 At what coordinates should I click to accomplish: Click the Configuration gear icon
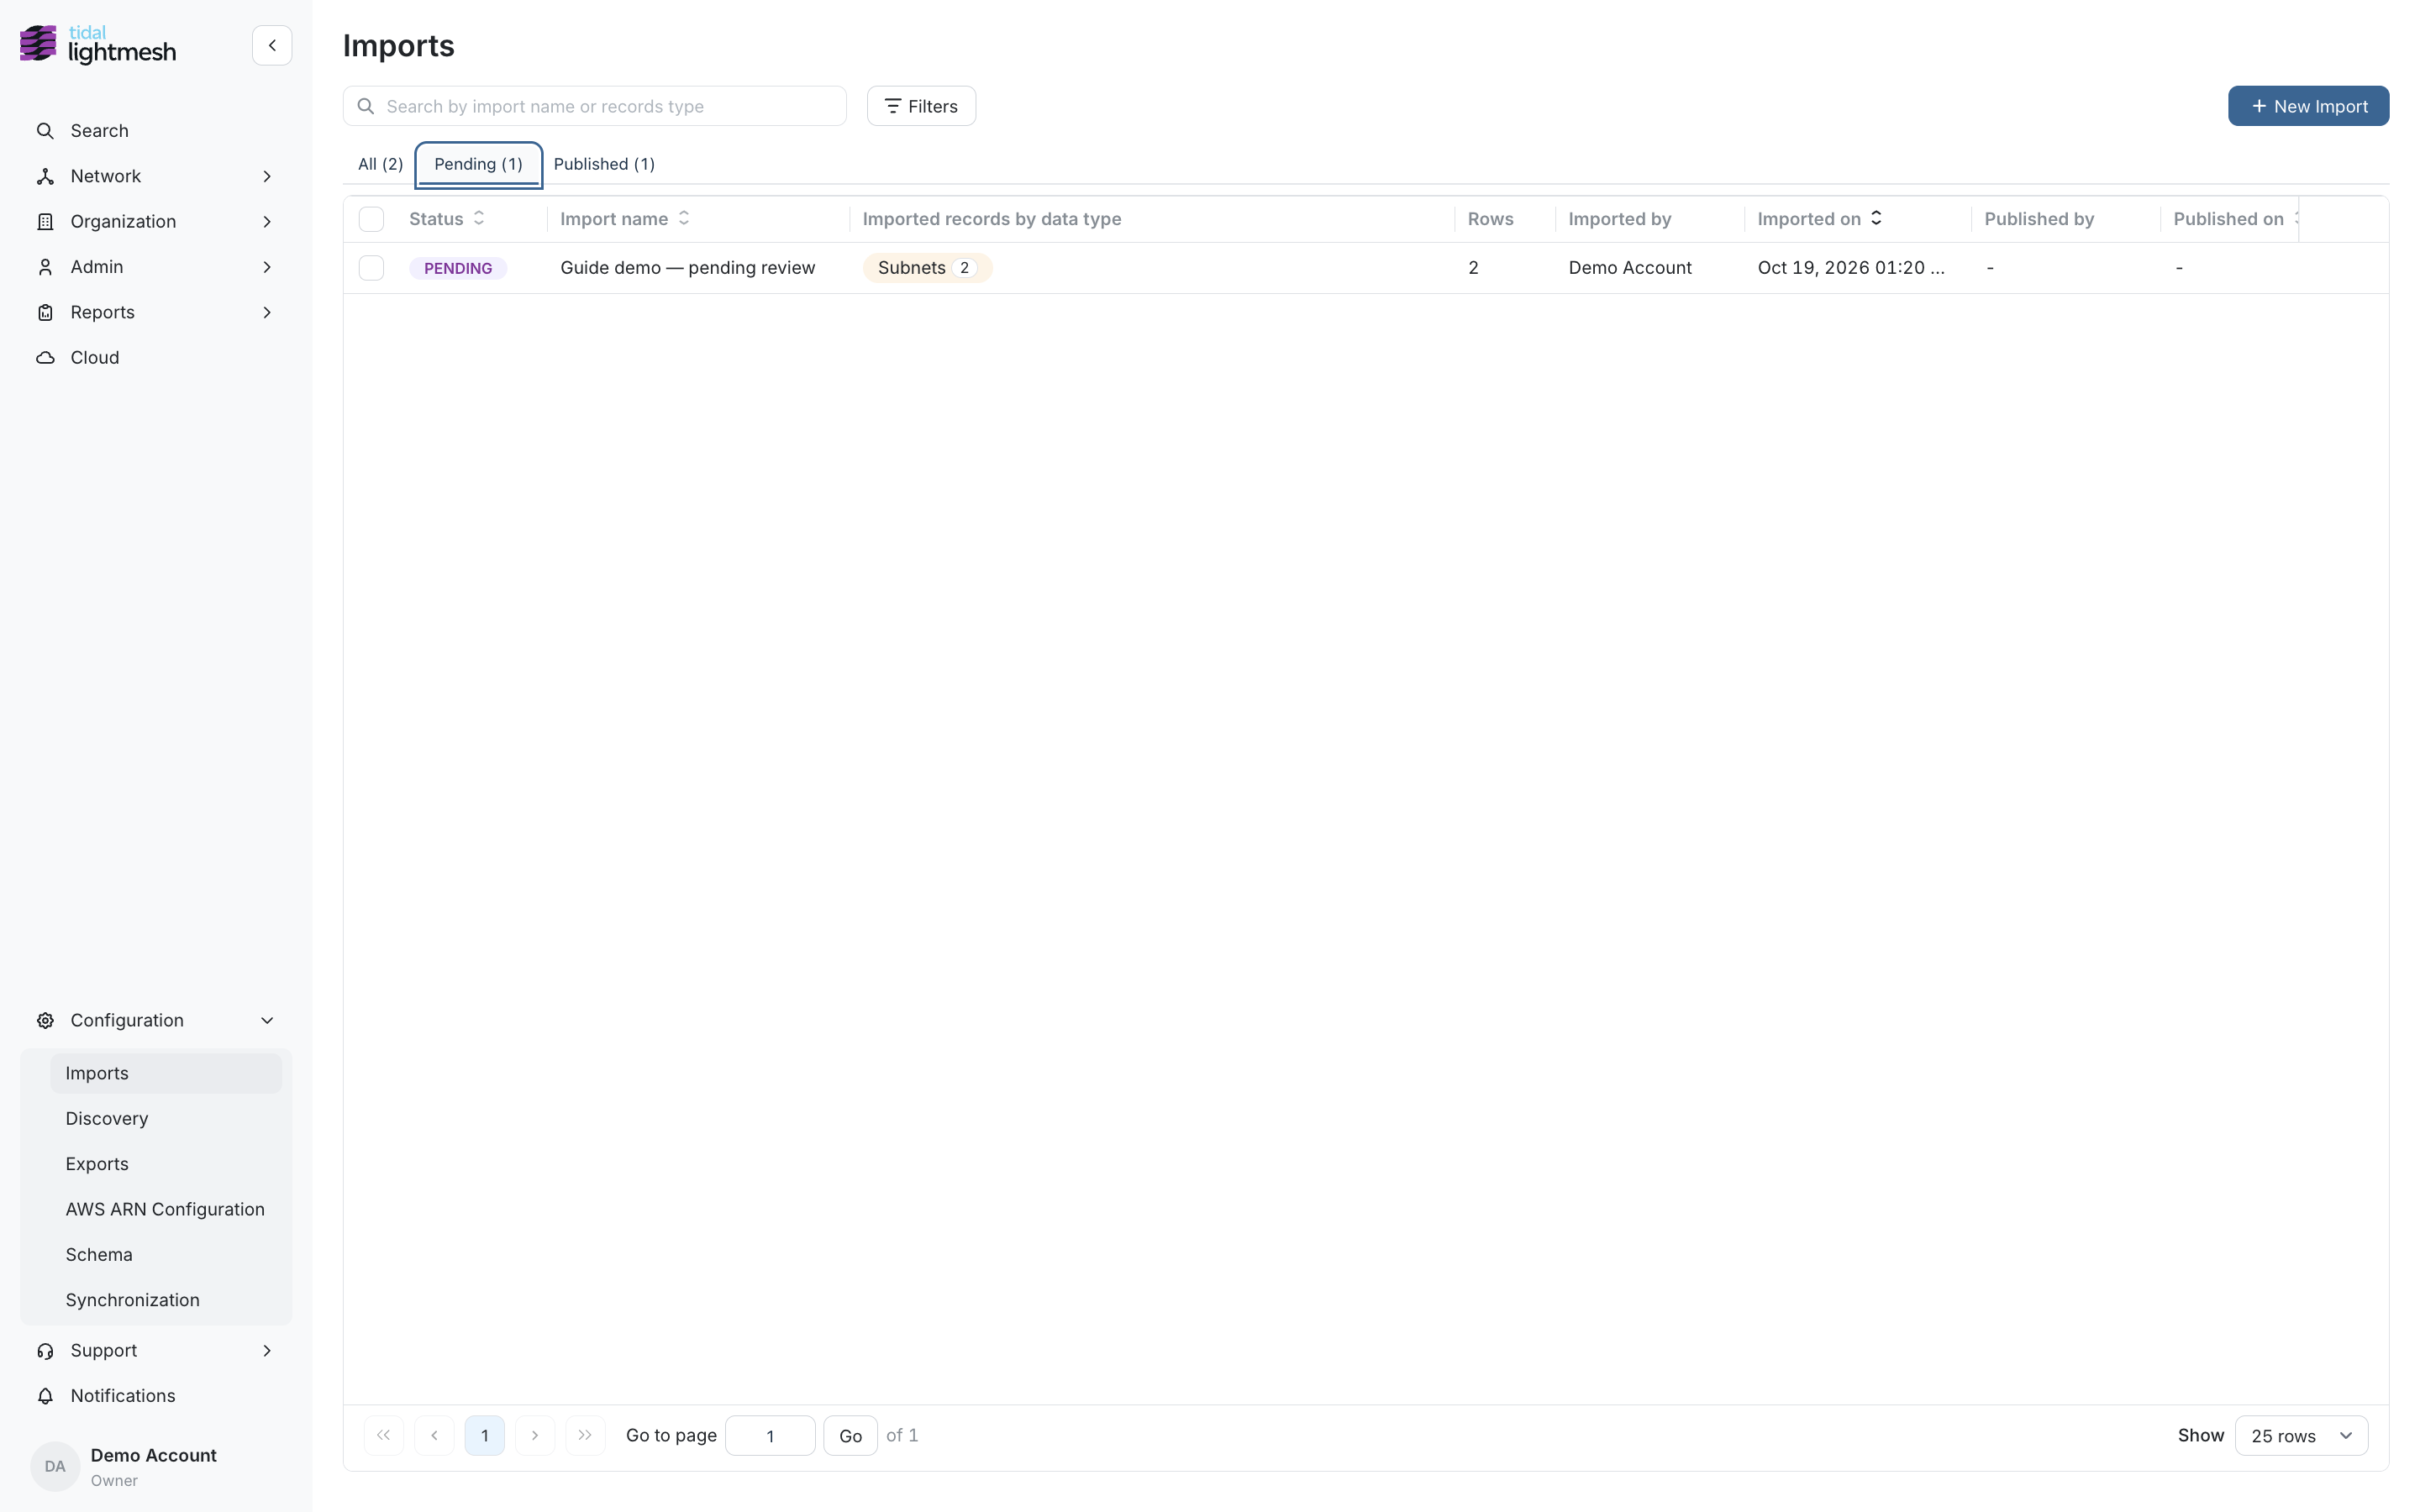pos(45,1020)
